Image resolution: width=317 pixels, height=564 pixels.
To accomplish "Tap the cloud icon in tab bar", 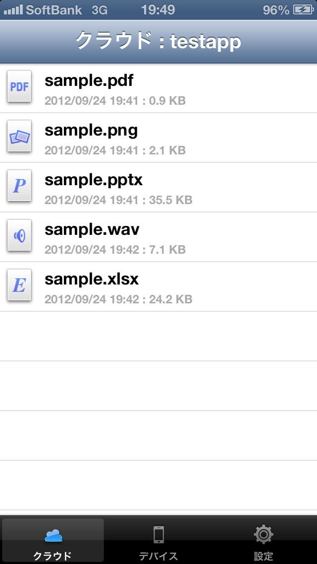I will pyautogui.click(x=53, y=535).
